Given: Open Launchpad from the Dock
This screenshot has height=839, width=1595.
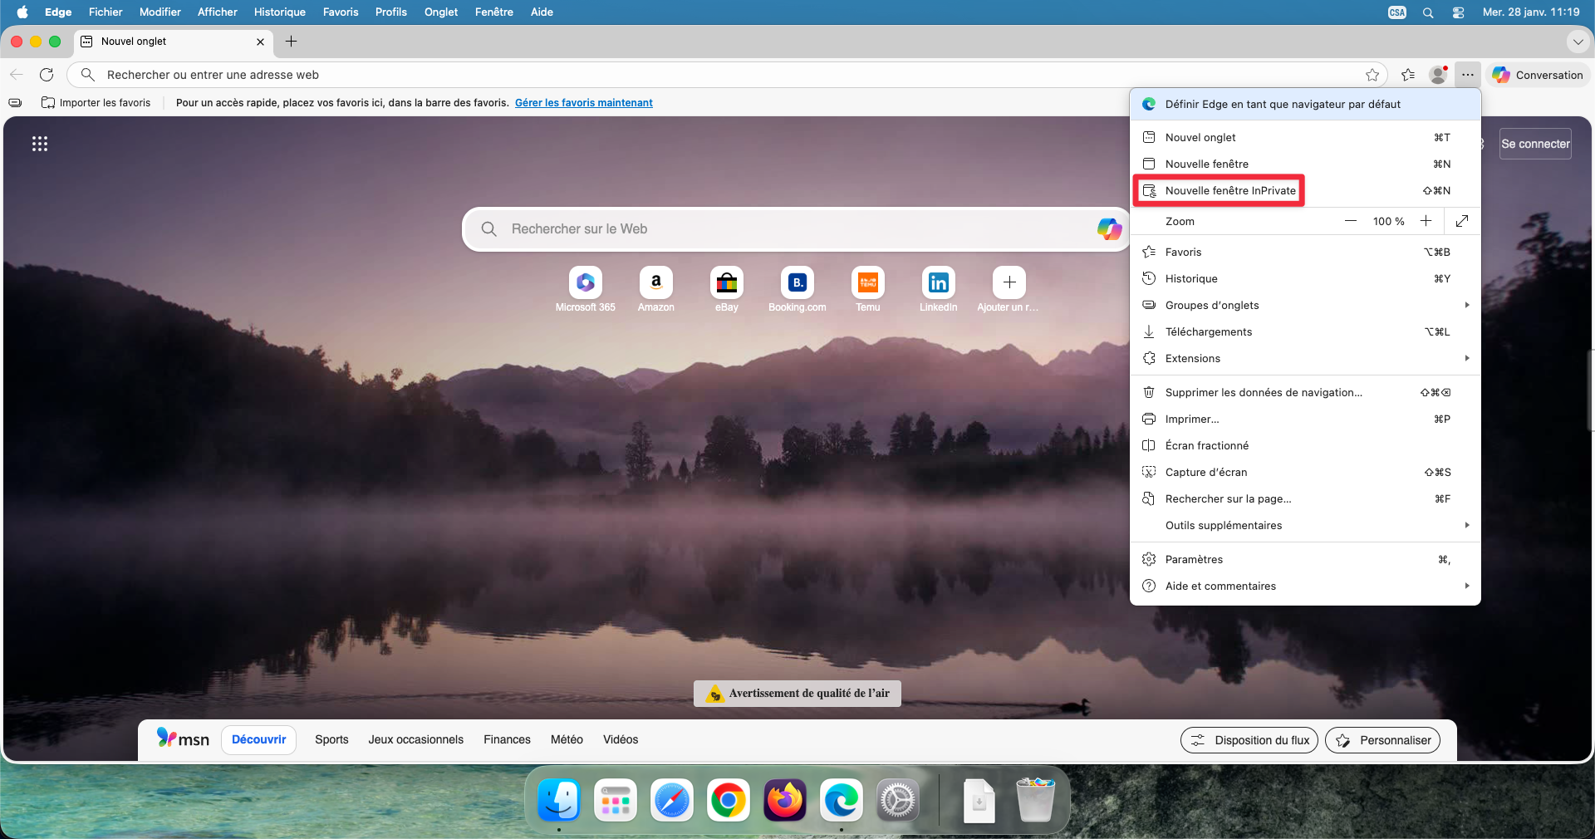Looking at the screenshot, I should coord(616,800).
